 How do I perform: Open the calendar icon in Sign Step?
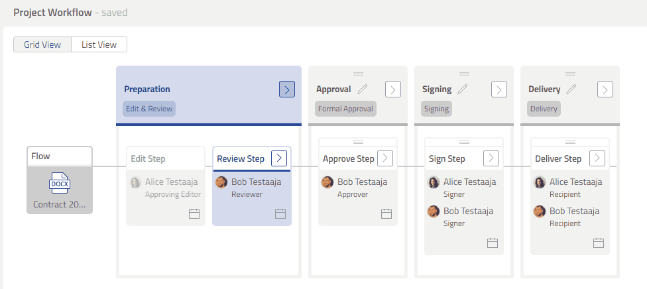click(x=493, y=243)
